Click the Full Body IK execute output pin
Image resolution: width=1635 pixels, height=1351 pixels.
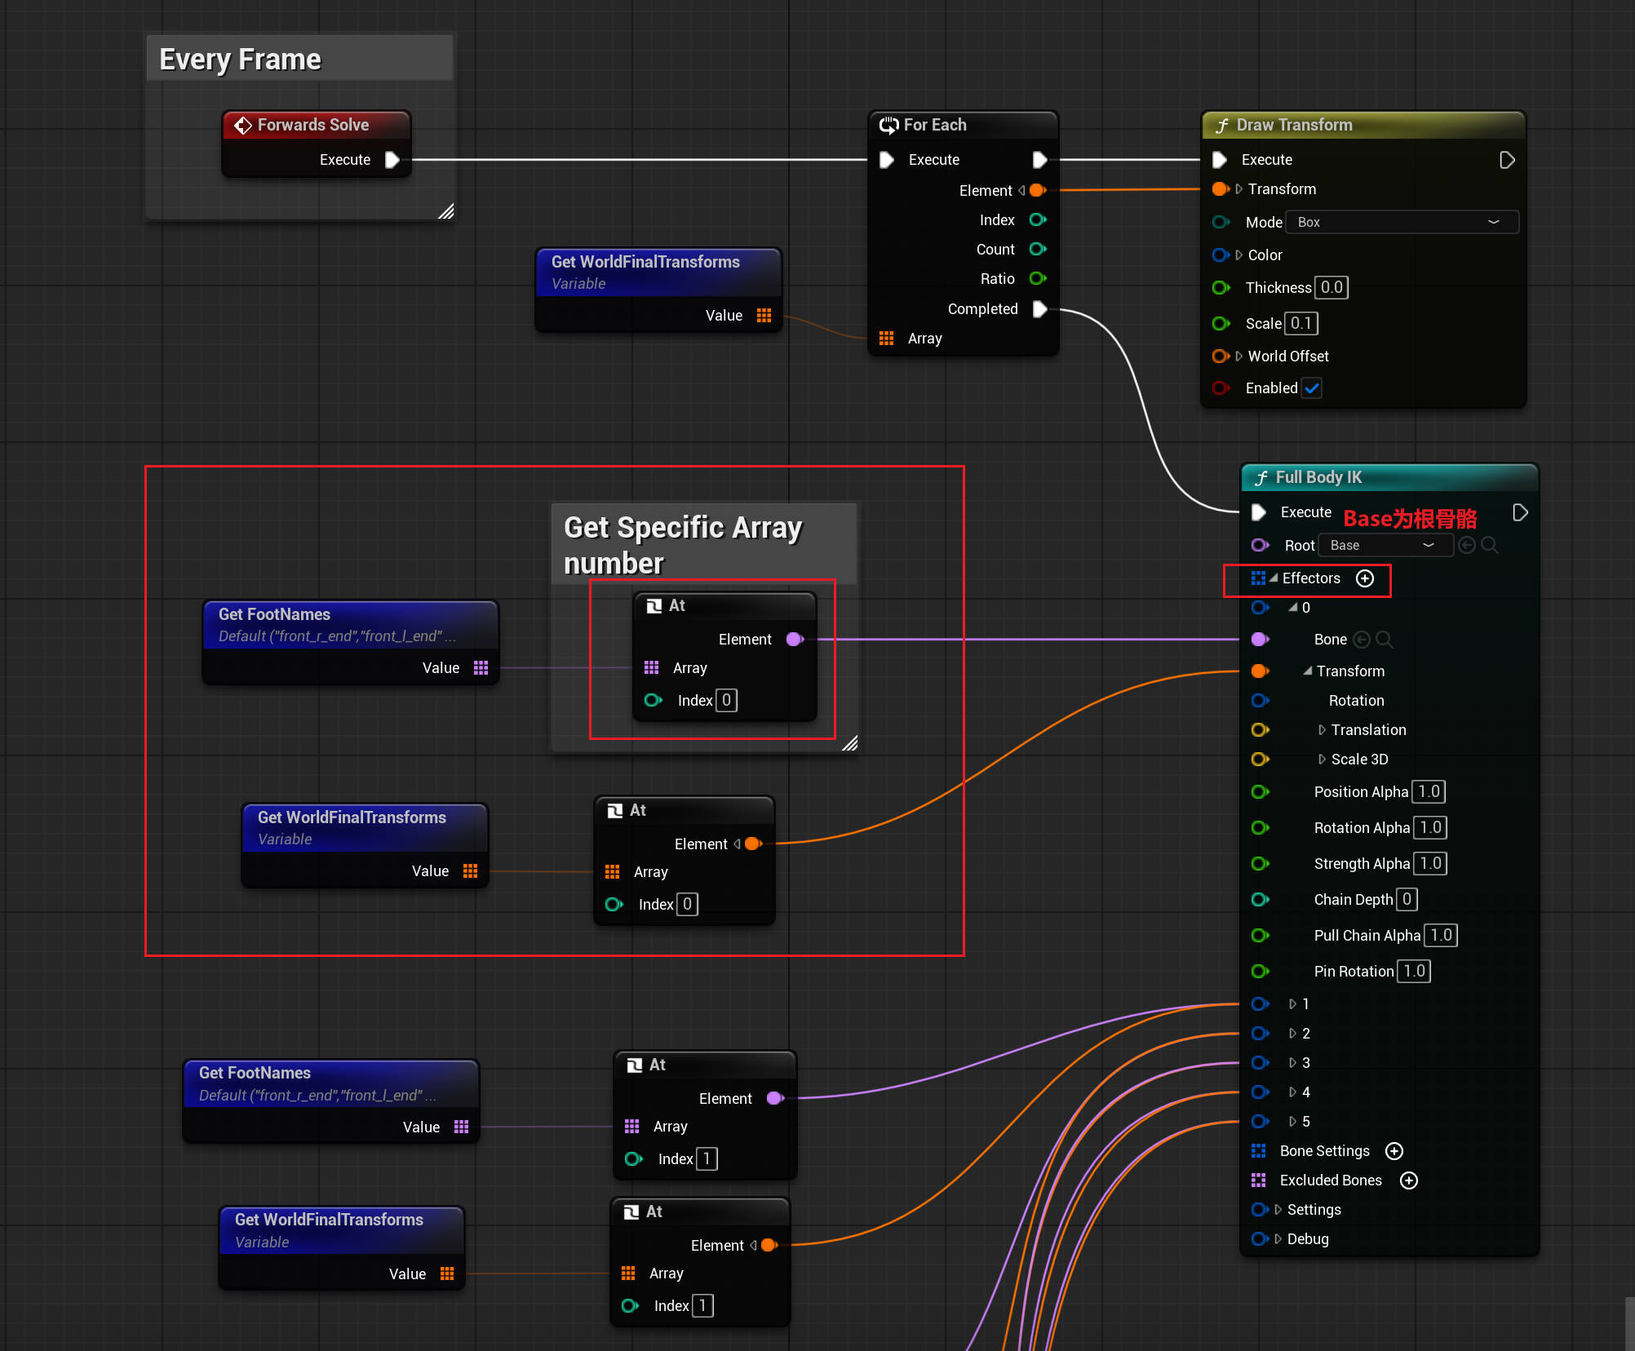pyautogui.click(x=1520, y=512)
